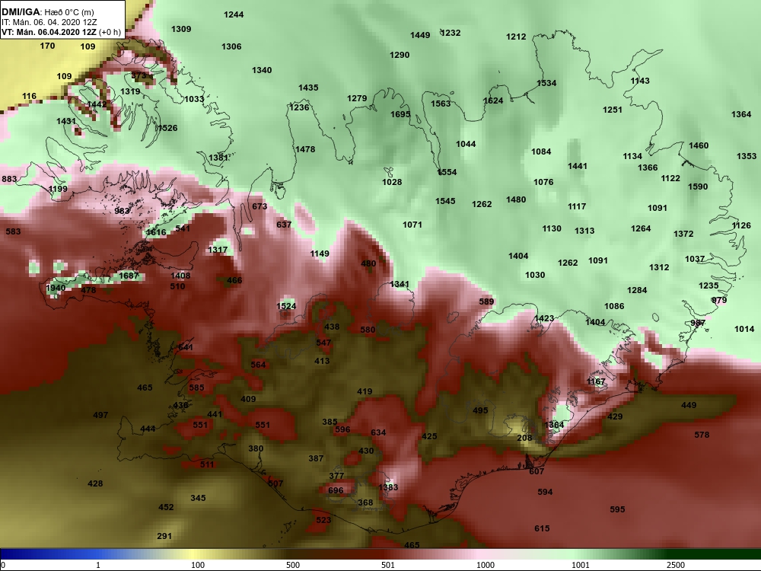The height and width of the screenshot is (571, 761).
Task: Click the '500' legend label
Action: (x=293, y=565)
